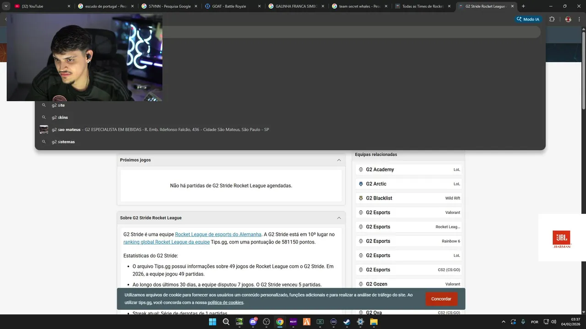This screenshot has width=586, height=329.
Task: Open NVIDIA app in taskbar
Action: tap(239, 322)
